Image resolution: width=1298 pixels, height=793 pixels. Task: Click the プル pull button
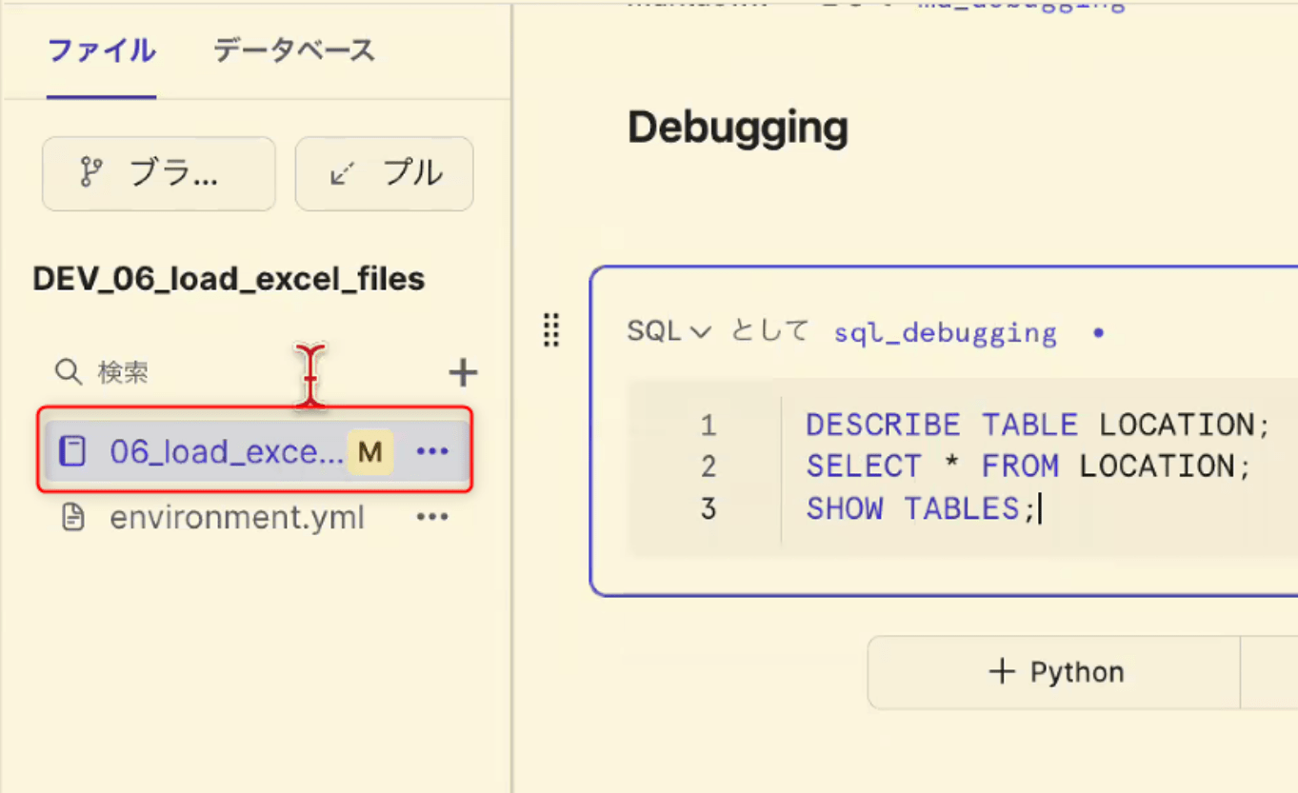tap(384, 173)
